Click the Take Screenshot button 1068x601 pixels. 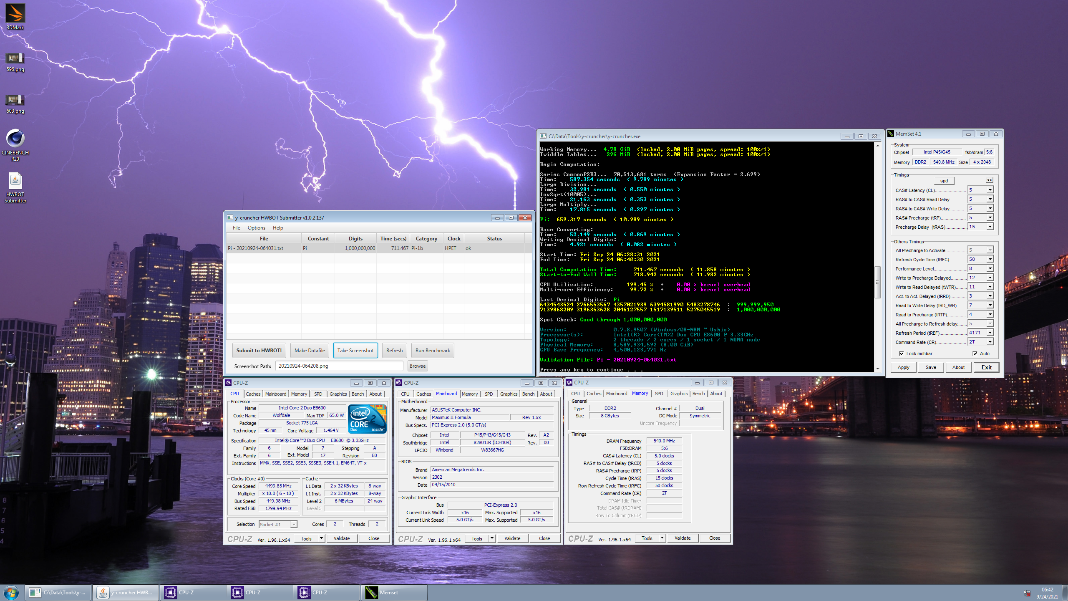pyautogui.click(x=355, y=351)
